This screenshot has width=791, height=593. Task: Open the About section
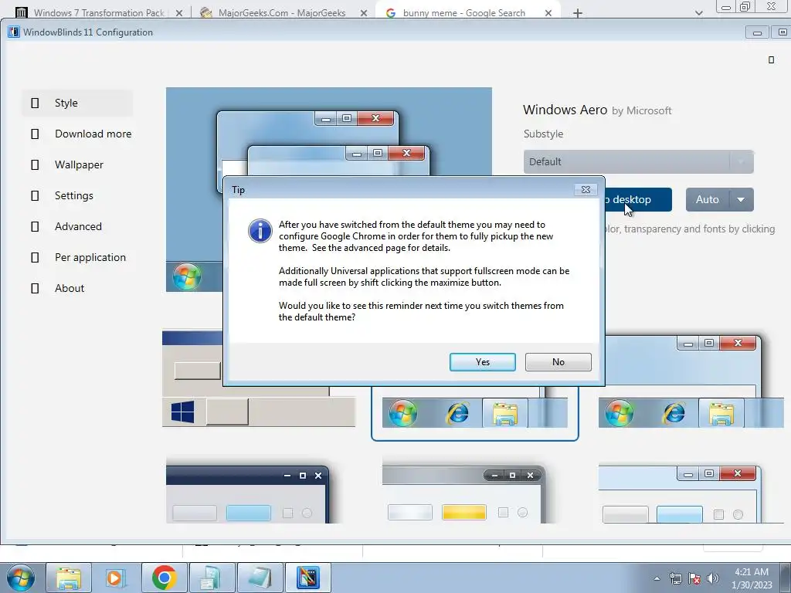click(x=77, y=288)
